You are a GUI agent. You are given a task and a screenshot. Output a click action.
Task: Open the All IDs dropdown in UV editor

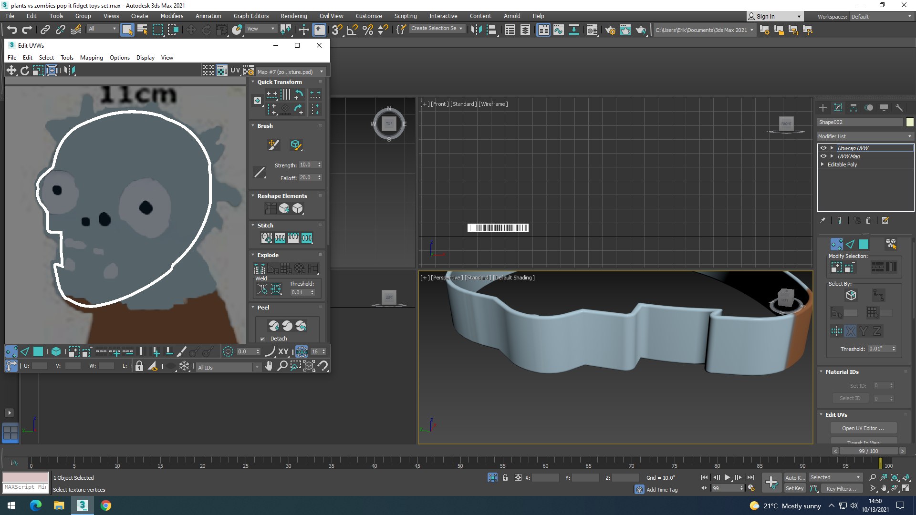coord(228,367)
